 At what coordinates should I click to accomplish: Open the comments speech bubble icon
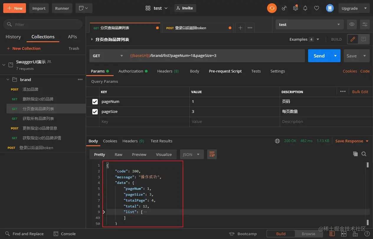(364, 39)
